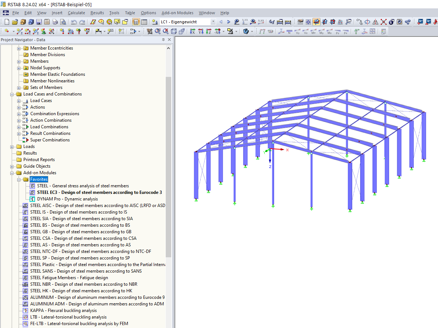This screenshot has height=328, width=438.
Task: Go to the previous load case arrow
Action: tap(220, 22)
